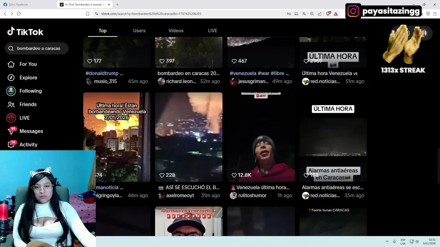Open the video thumbnail with 228 likes

click(189, 137)
